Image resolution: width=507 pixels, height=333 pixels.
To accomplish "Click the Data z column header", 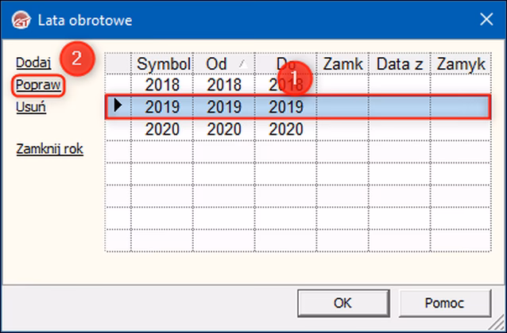I will click(x=399, y=63).
